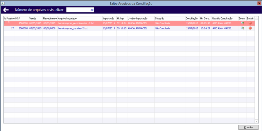Click the Recebimento column header

click(x=50, y=18)
